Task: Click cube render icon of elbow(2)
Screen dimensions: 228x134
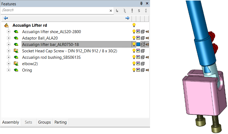Action: pyautogui.click(x=143, y=64)
